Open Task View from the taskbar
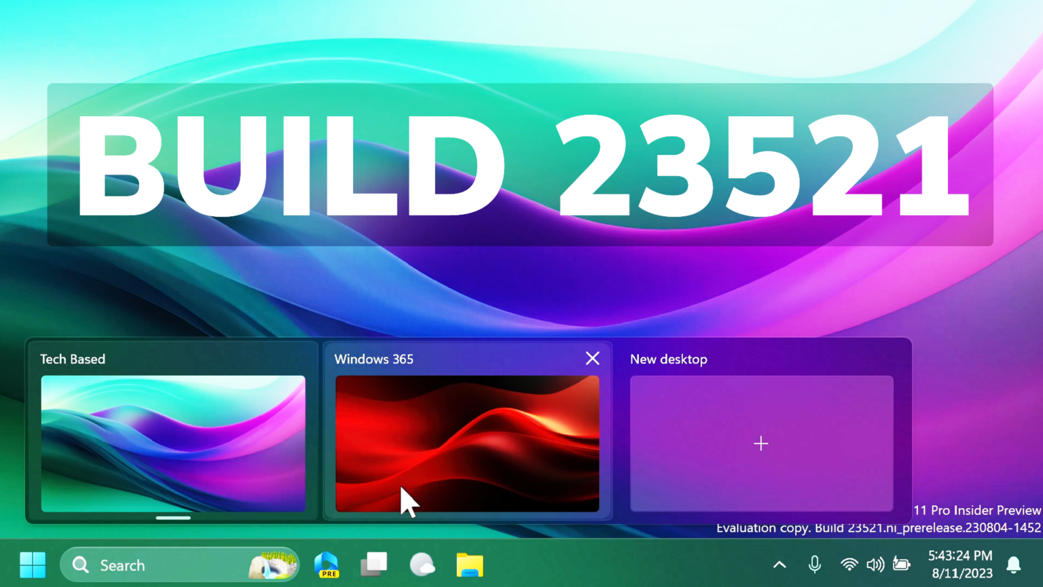The image size is (1043, 587). point(373,564)
